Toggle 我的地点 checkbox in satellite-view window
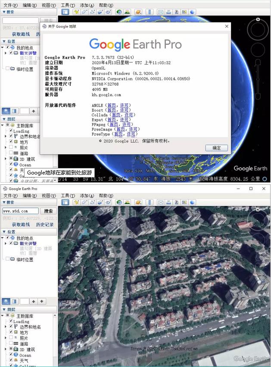 click(7, 237)
